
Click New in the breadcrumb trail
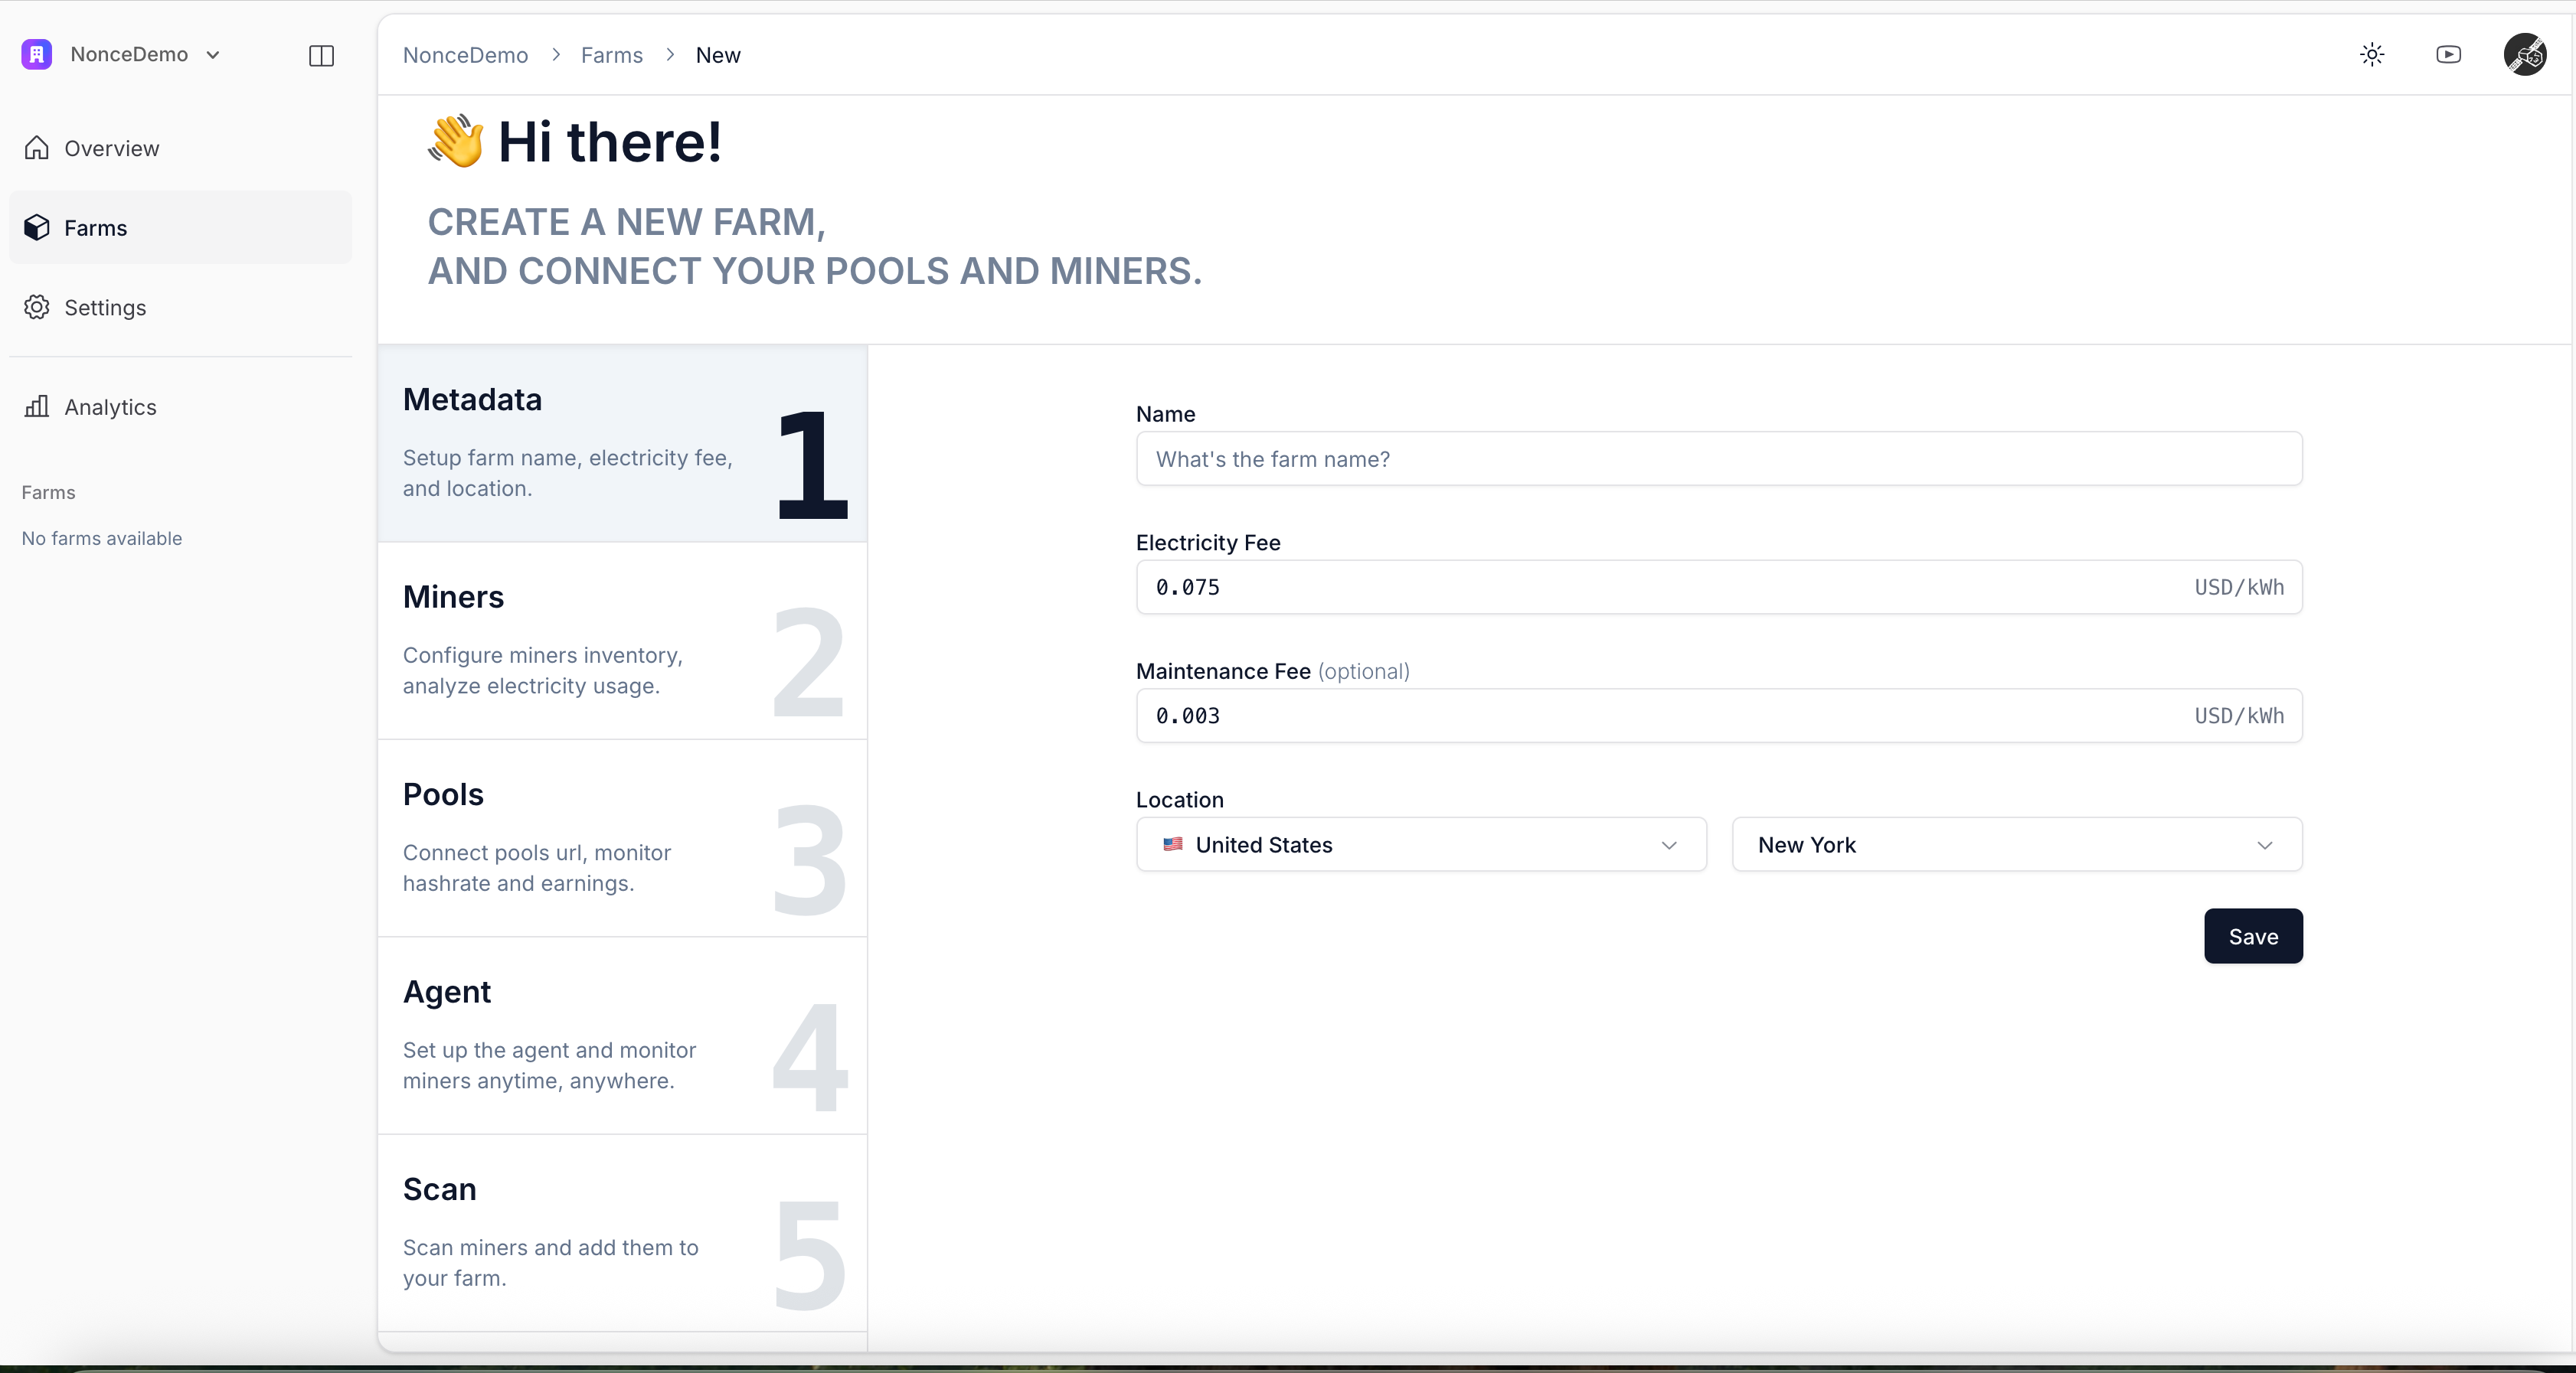tap(718, 55)
